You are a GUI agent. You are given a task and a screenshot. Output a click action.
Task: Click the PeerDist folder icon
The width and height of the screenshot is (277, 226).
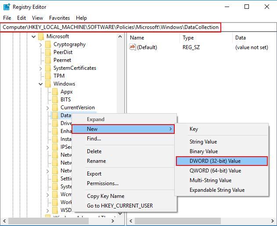48,52
